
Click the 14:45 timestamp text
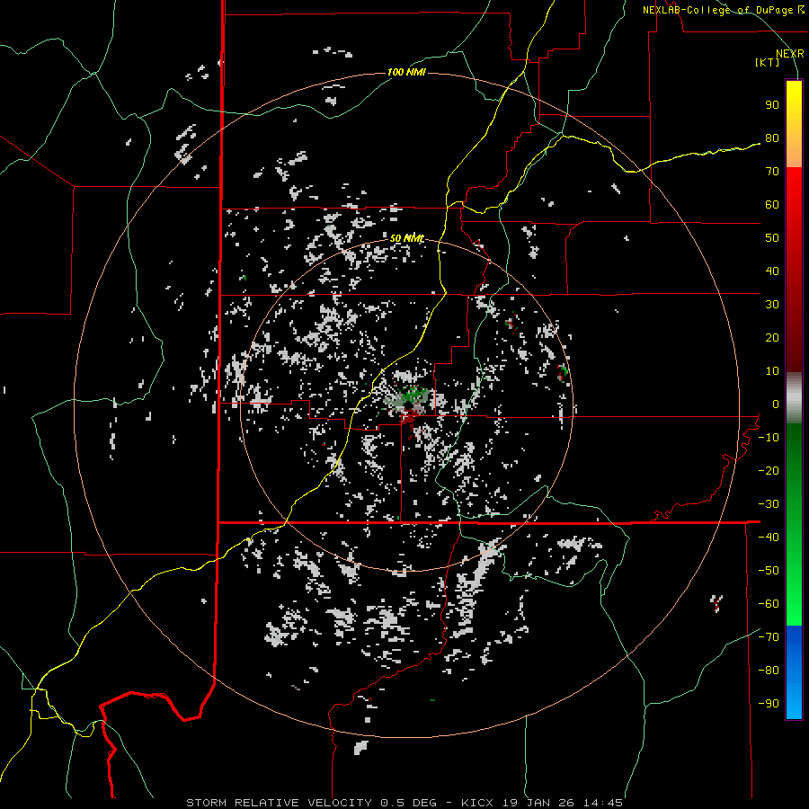(603, 803)
